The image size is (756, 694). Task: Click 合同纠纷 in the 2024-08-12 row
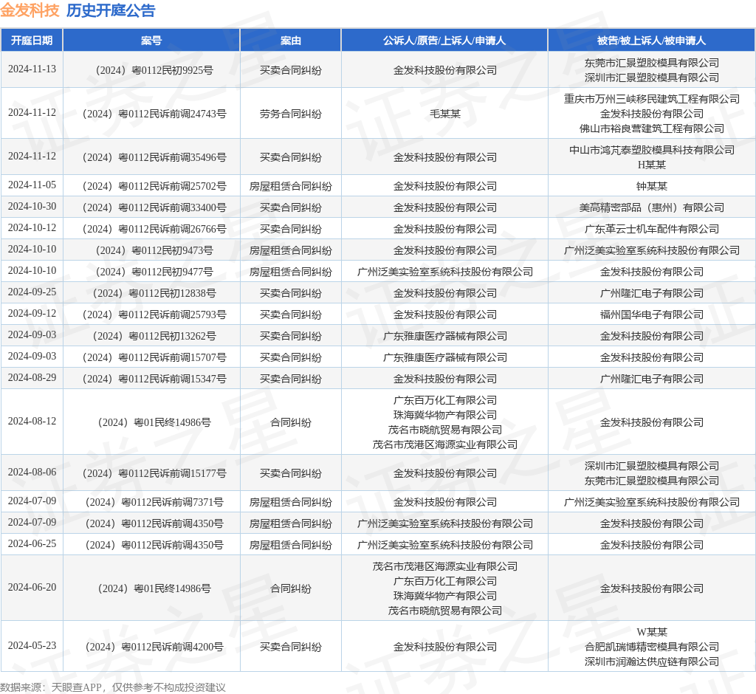click(291, 422)
